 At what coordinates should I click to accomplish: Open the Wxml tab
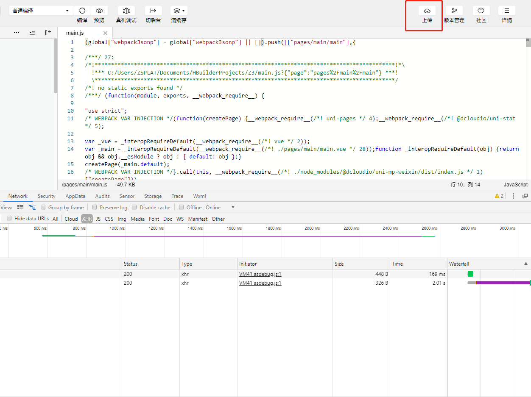pyautogui.click(x=199, y=196)
